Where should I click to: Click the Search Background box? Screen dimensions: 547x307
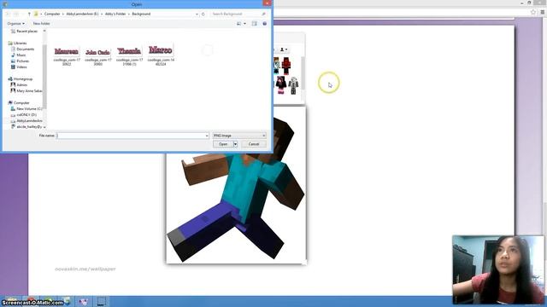tap(236, 14)
